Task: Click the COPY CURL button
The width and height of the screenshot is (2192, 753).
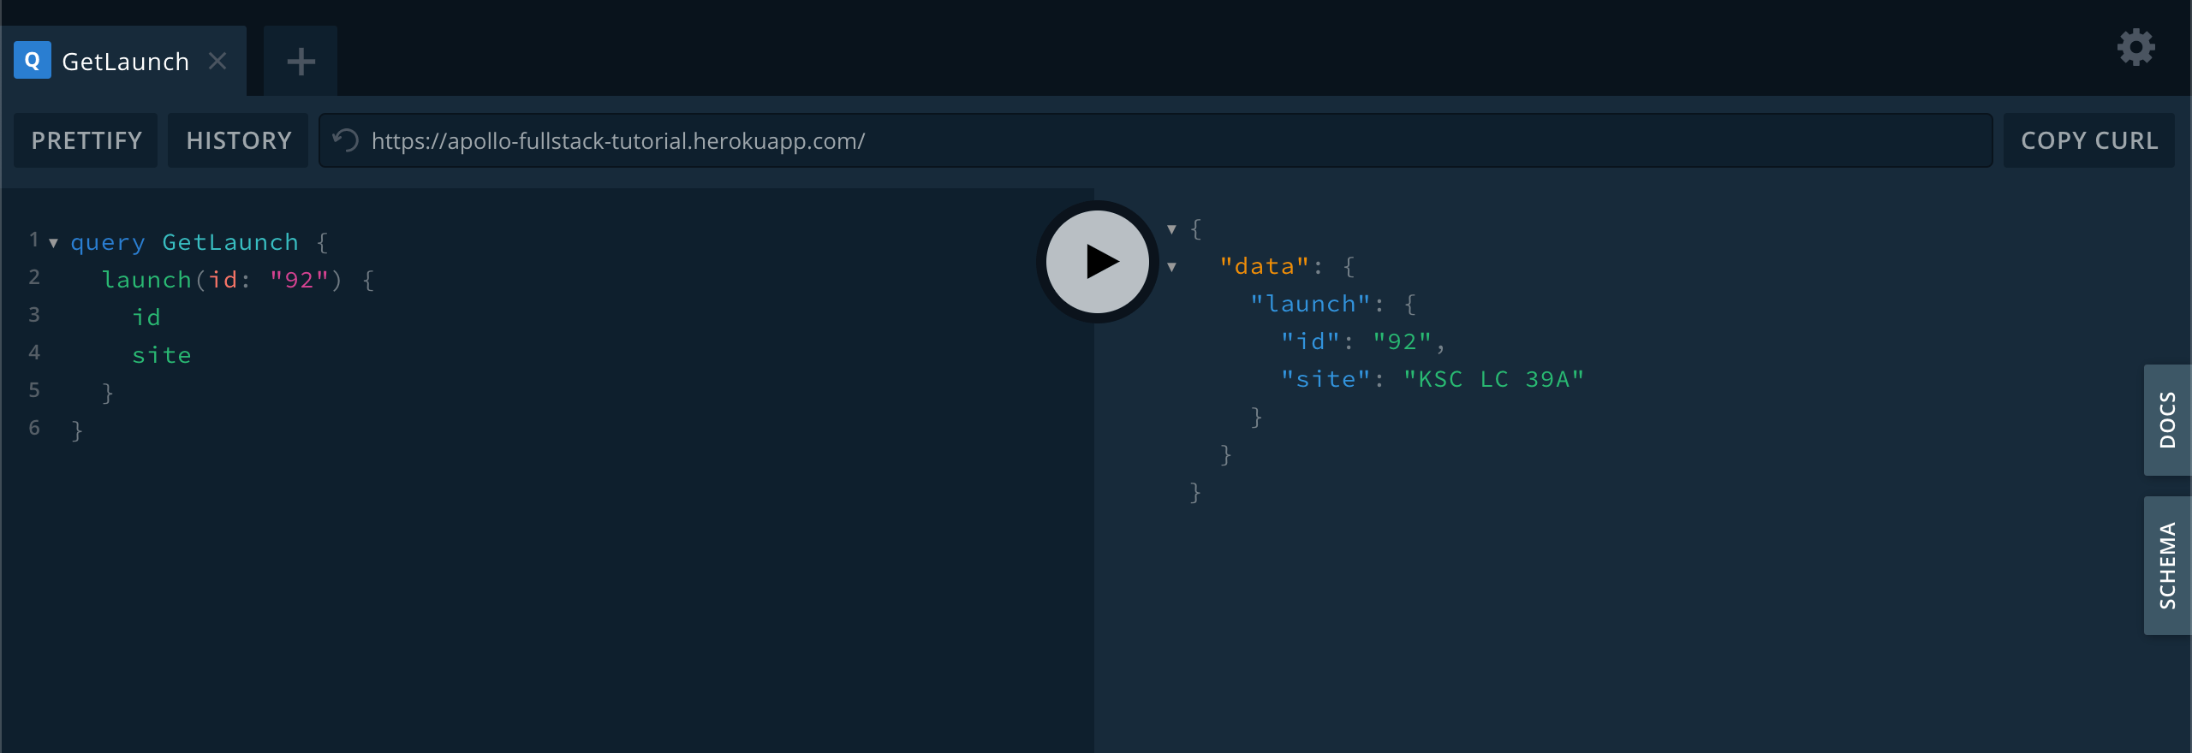Action: [x=2089, y=140]
